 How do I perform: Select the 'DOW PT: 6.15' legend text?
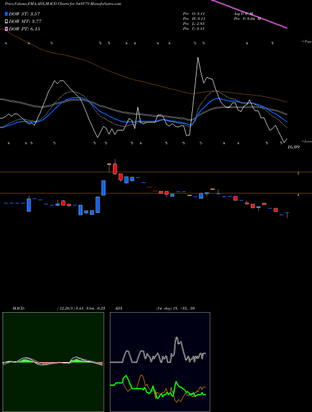point(24,29)
